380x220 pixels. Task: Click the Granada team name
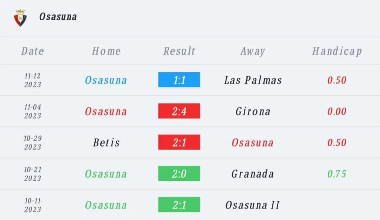(x=252, y=174)
